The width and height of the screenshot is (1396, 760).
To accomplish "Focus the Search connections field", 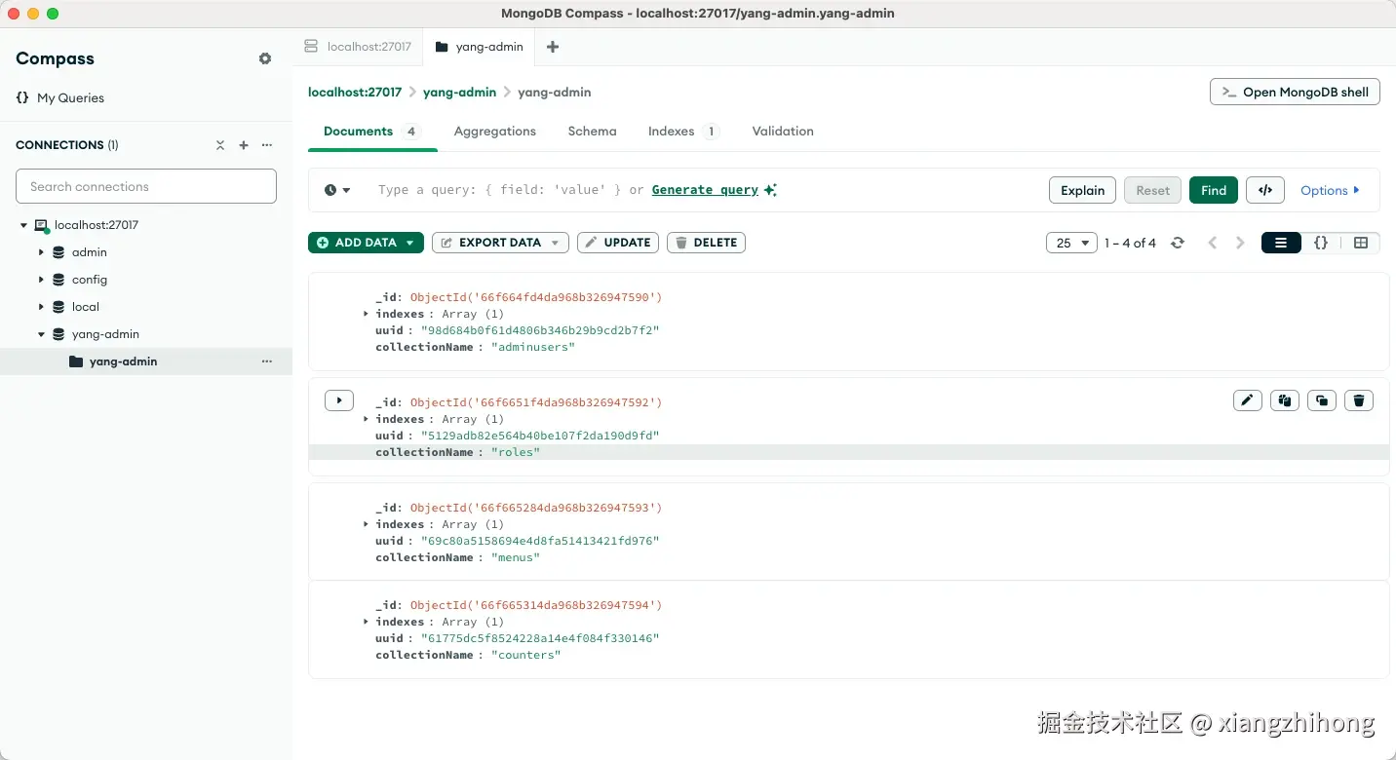I will coord(146,186).
